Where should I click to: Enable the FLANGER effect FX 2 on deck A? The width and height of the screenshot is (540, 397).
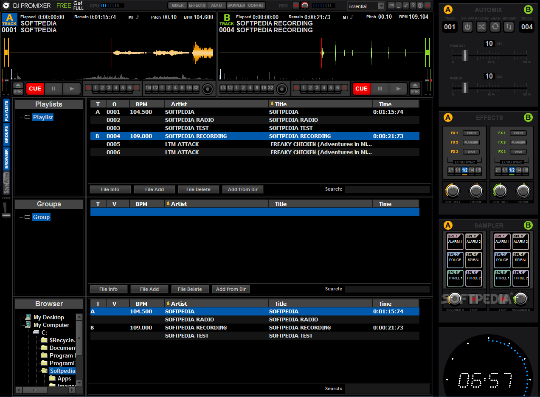(471, 143)
